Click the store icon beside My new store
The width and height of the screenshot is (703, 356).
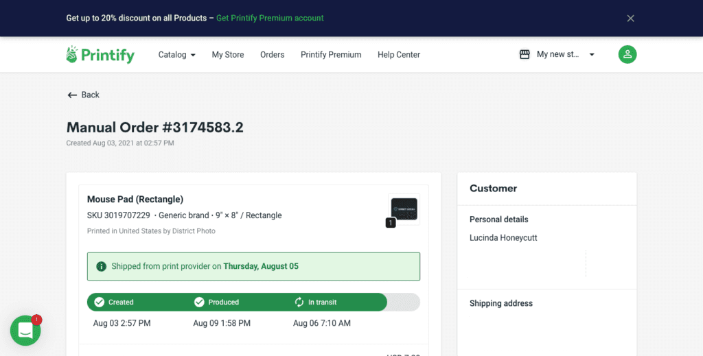click(525, 54)
